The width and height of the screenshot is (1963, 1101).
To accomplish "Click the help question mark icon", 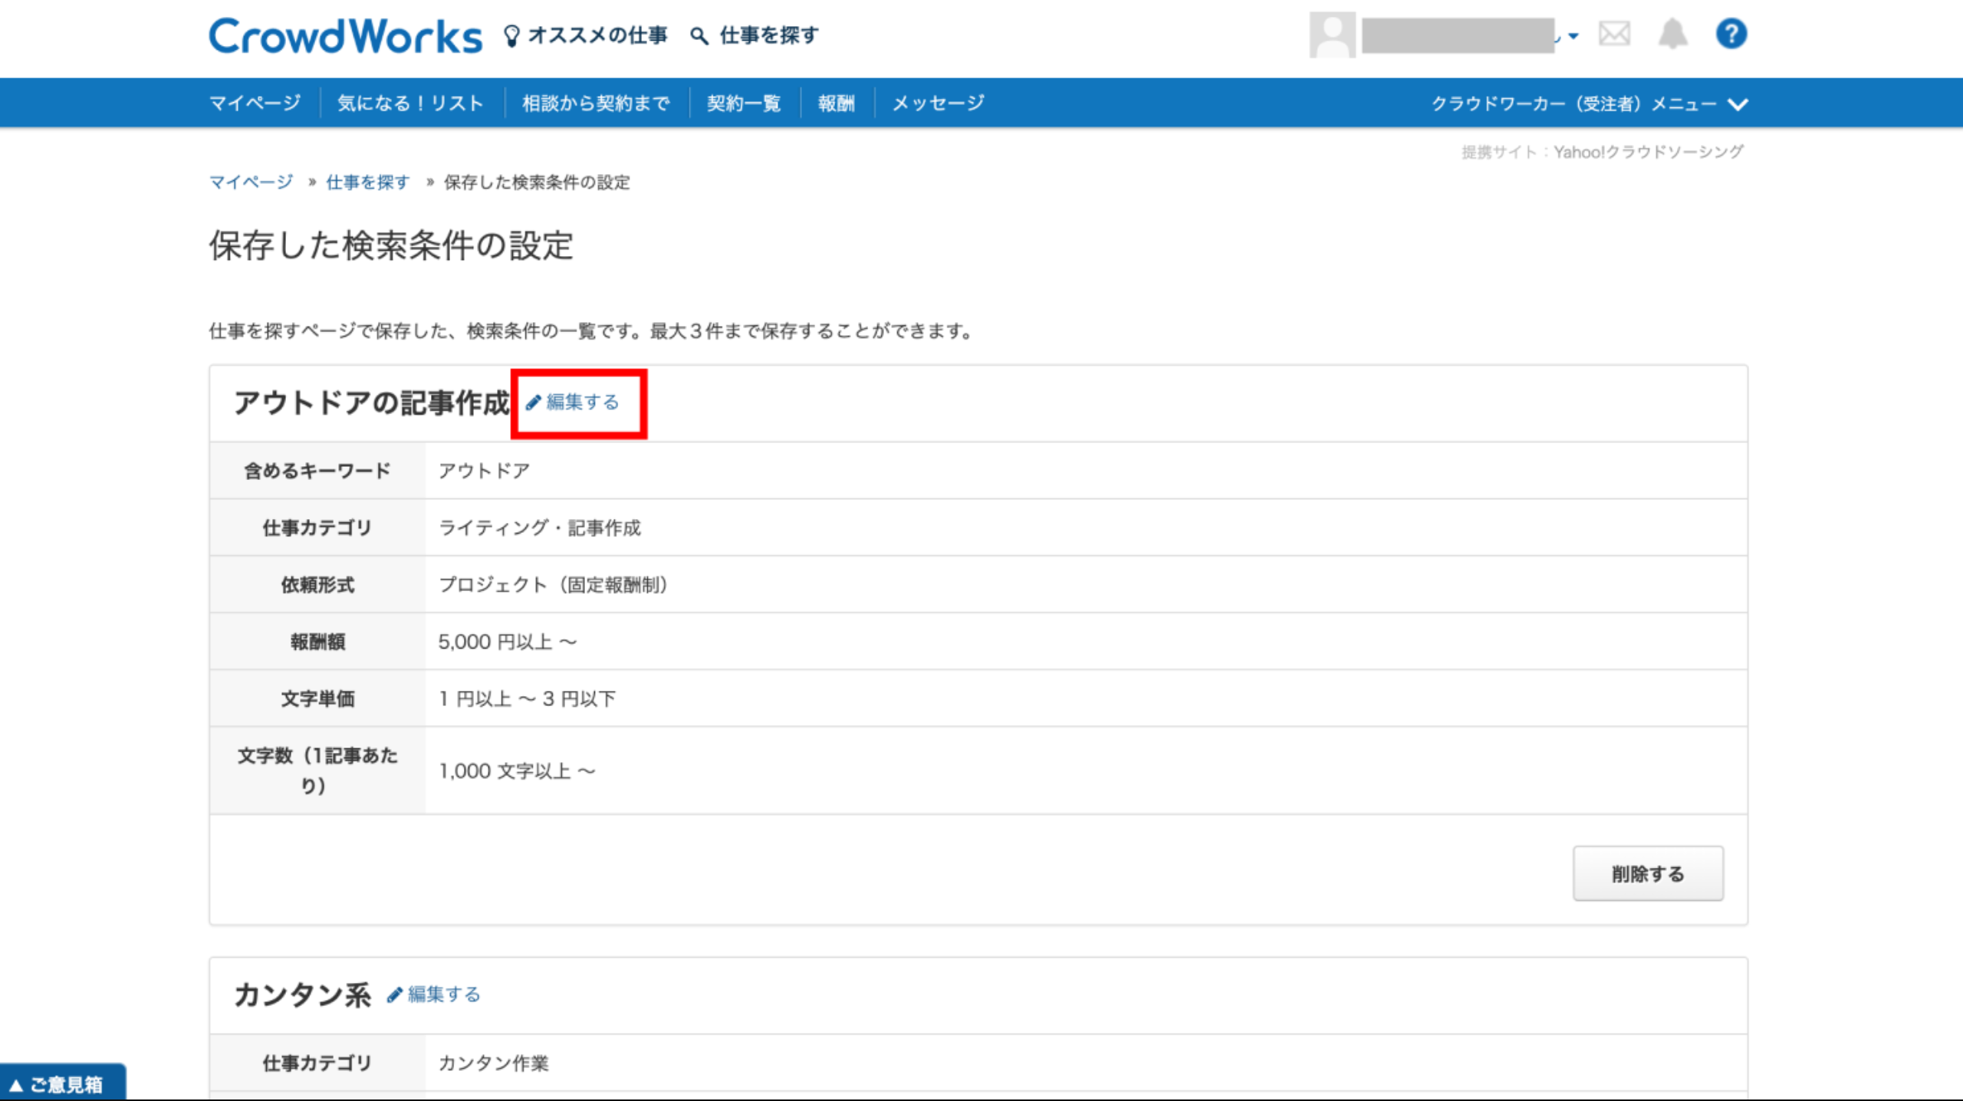I will pyautogui.click(x=1731, y=34).
